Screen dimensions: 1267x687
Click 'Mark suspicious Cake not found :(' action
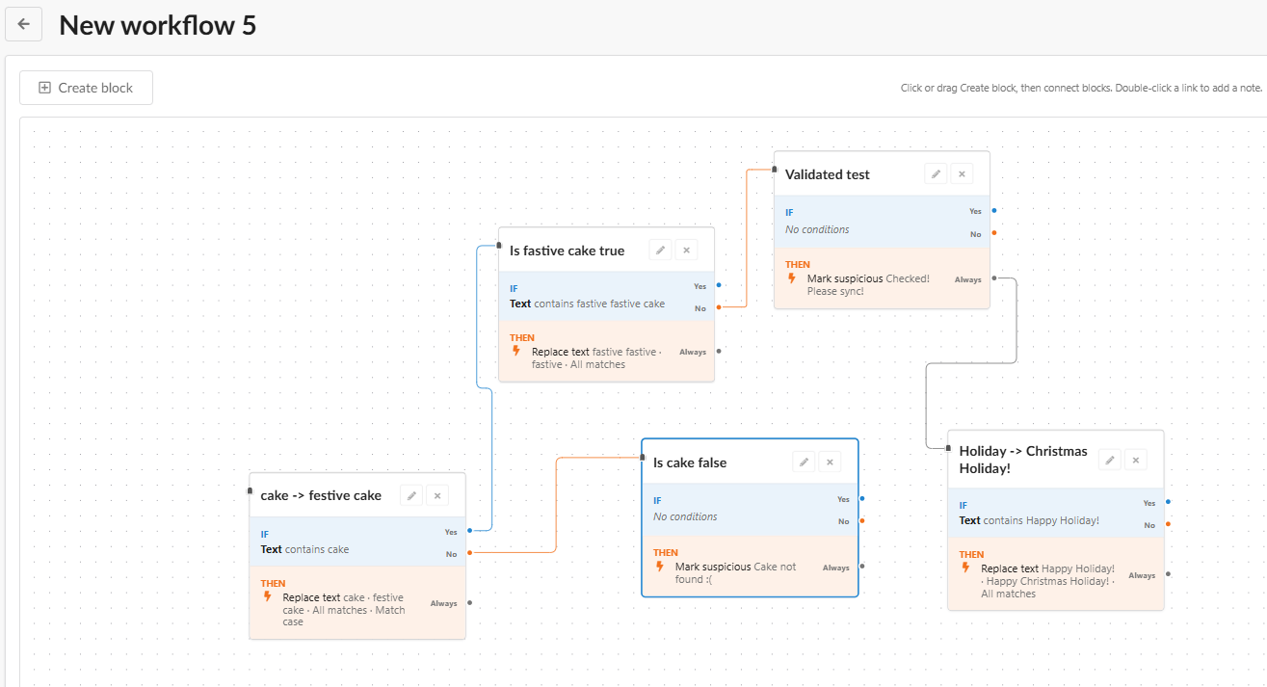(x=735, y=573)
